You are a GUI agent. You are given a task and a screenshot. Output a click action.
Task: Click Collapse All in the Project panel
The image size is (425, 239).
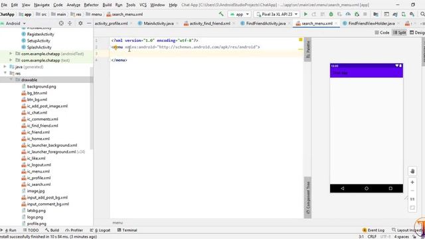click(x=70, y=23)
